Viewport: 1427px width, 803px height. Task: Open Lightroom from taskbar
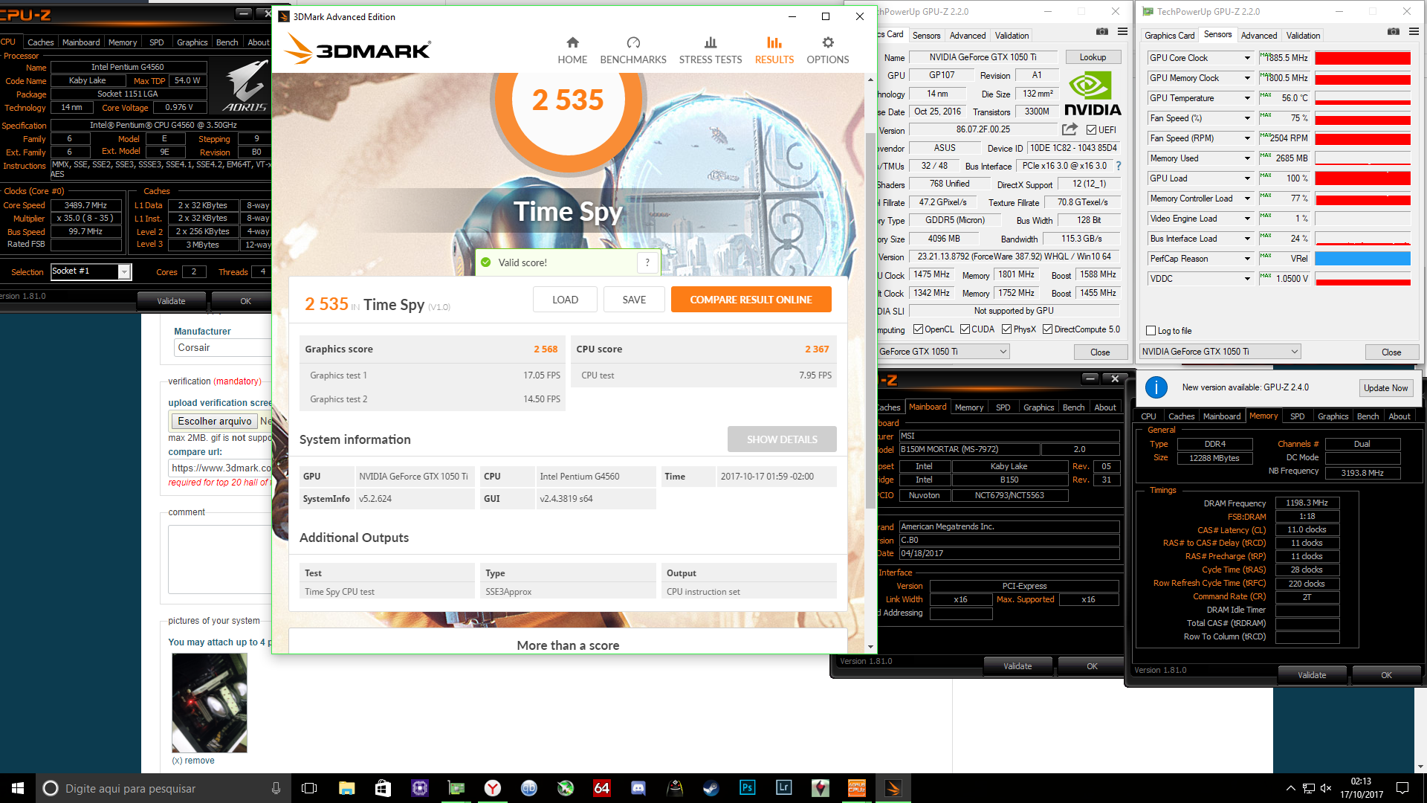[x=784, y=788]
